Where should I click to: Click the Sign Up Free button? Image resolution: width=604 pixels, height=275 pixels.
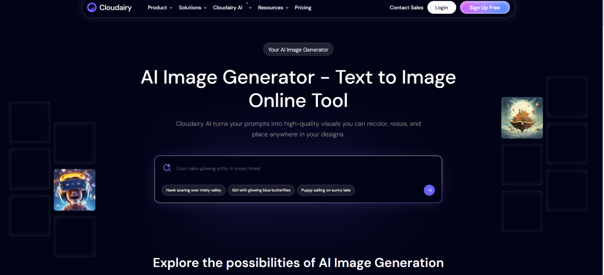coord(484,7)
